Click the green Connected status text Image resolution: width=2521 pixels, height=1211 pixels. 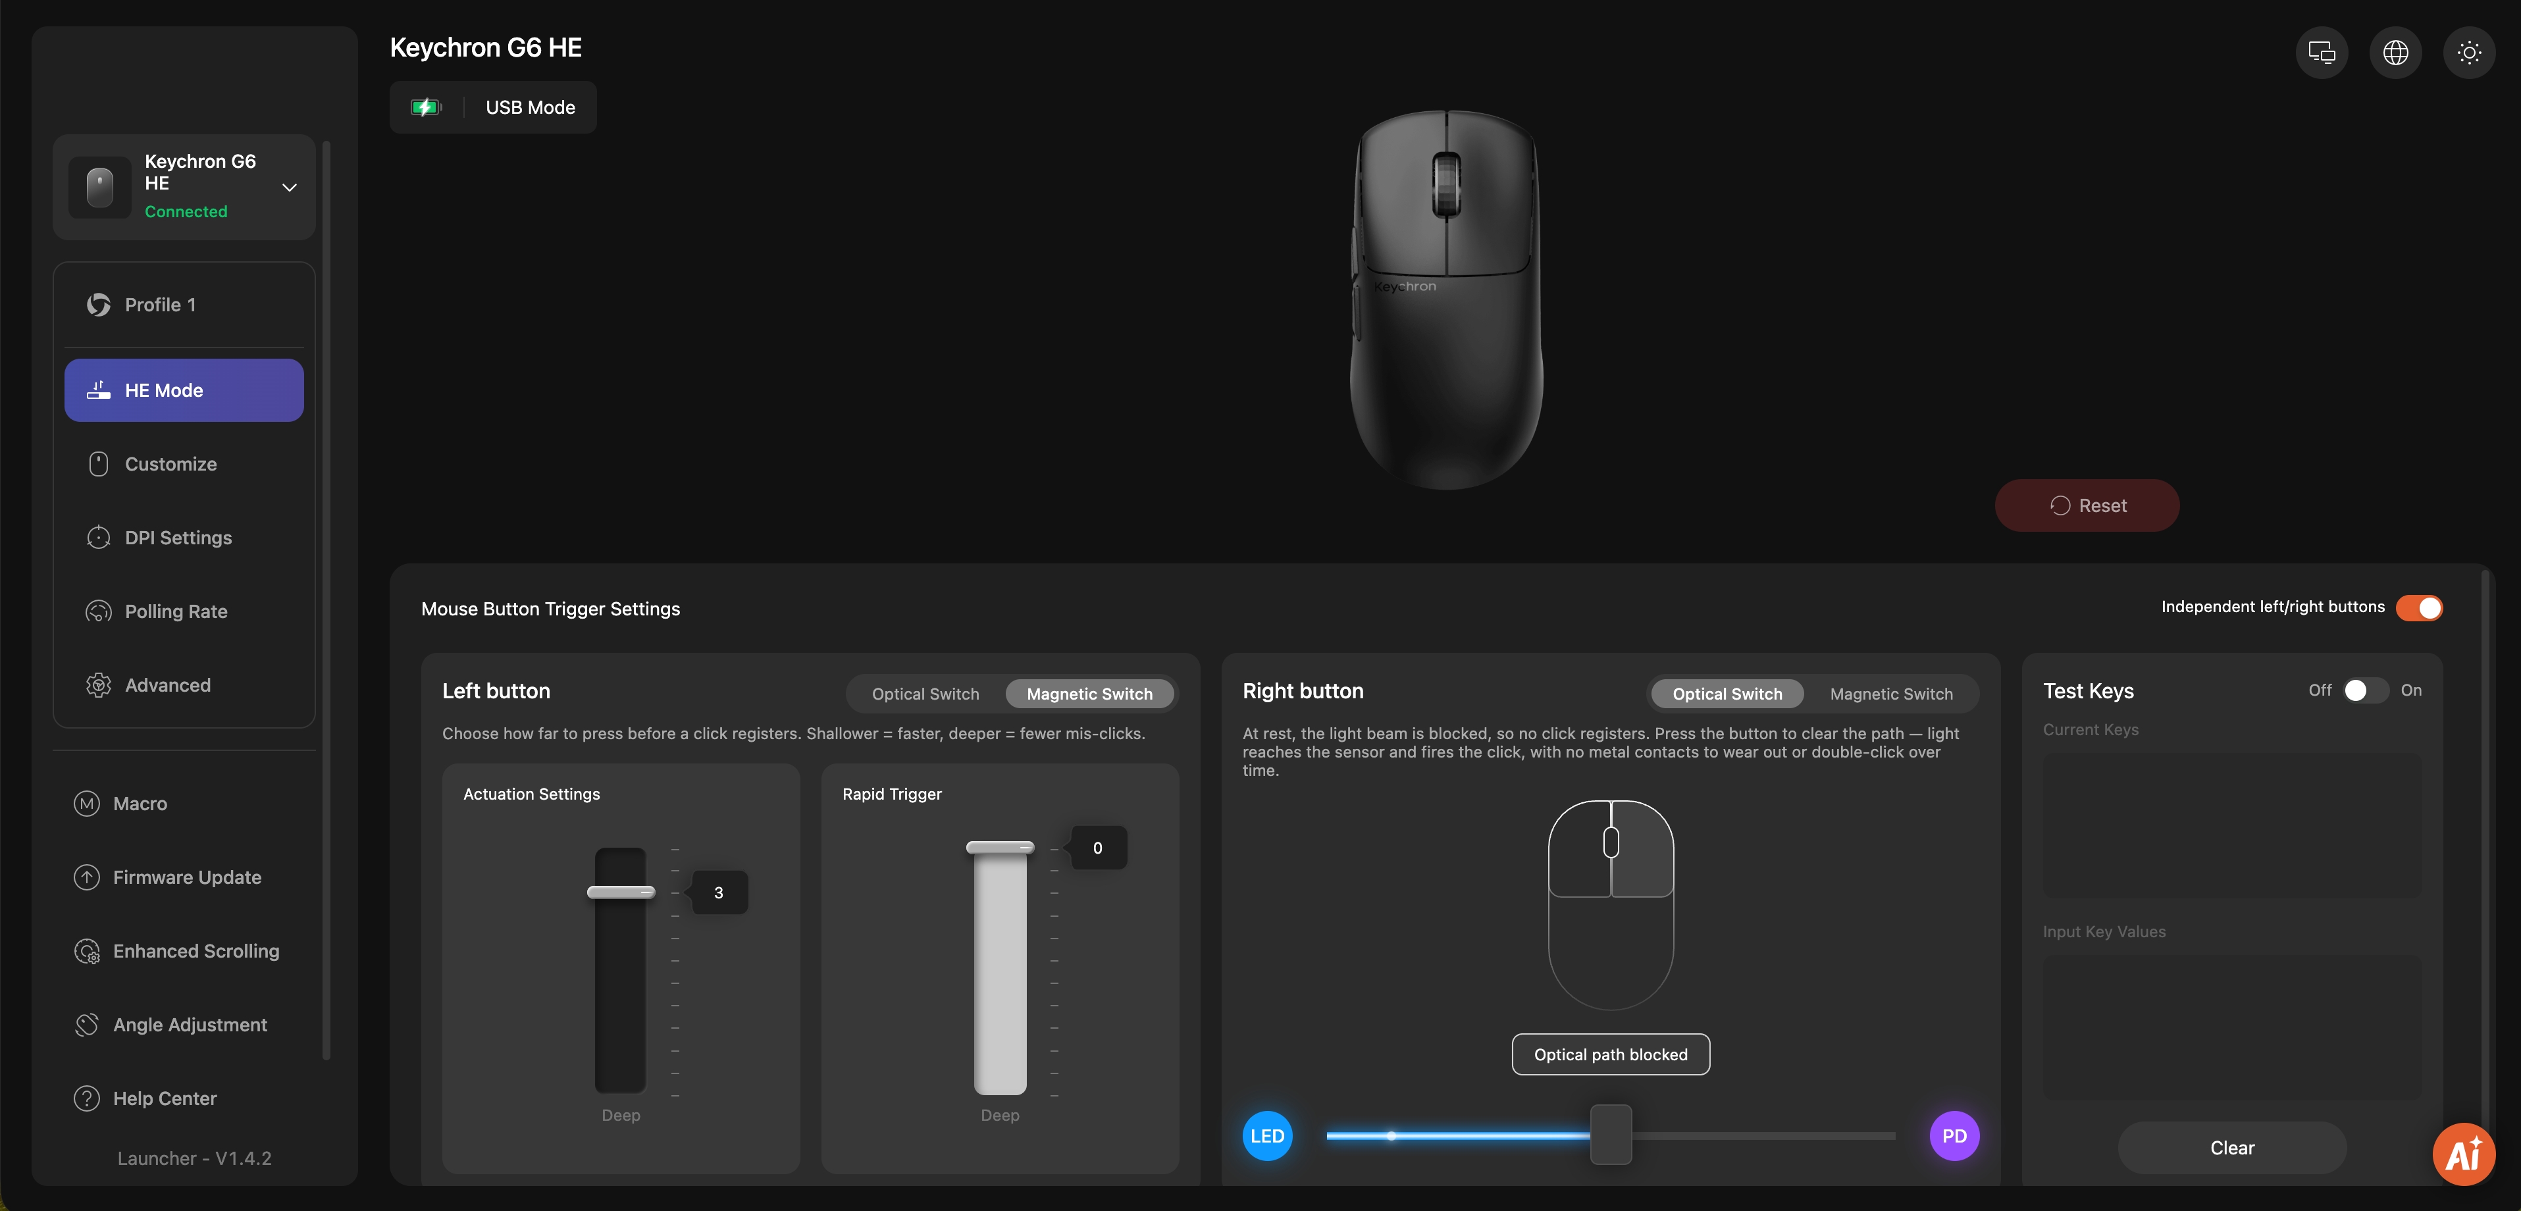pos(186,211)
